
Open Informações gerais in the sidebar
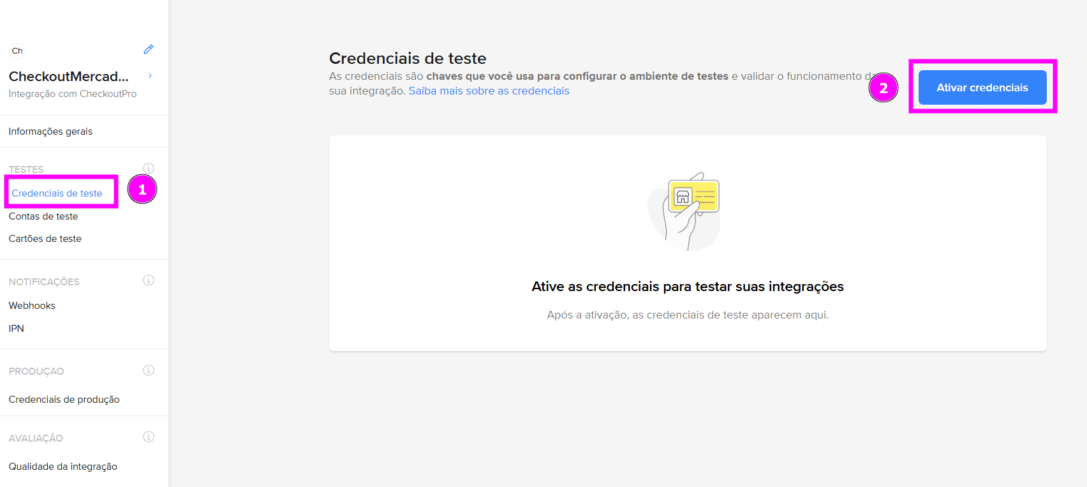click(x=50, y=131)
